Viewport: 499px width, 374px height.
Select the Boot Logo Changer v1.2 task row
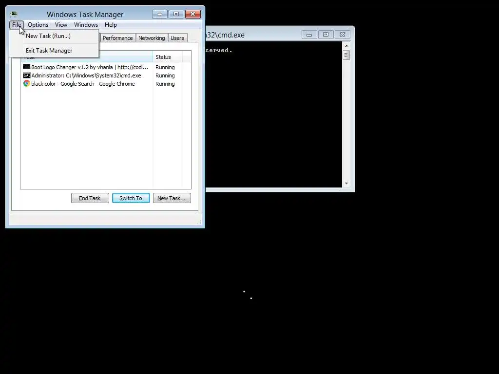(x=106, y=67)
